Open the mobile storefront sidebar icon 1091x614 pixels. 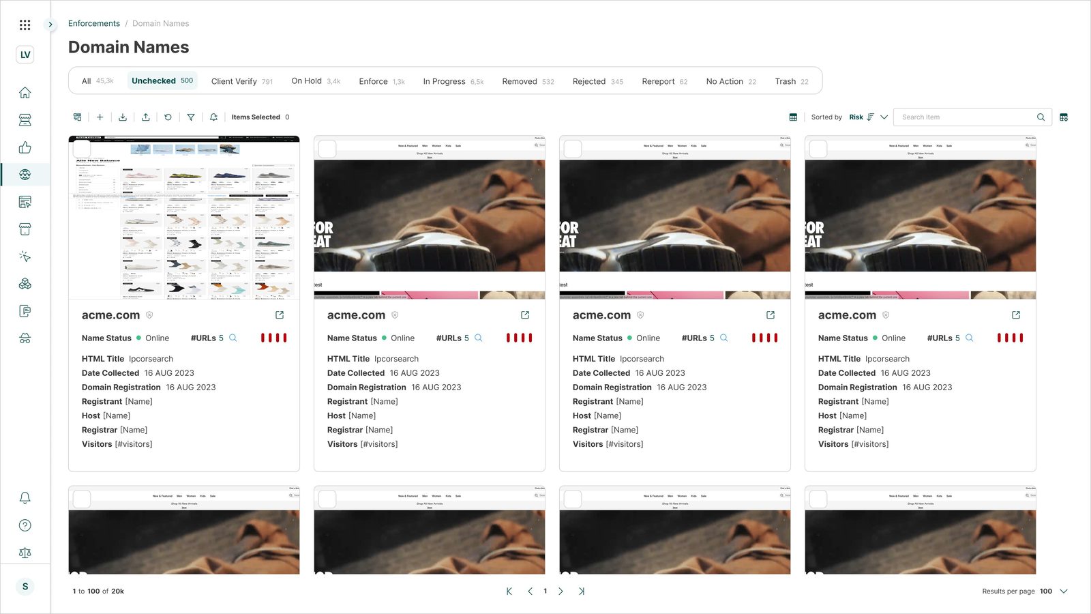[25, 229]
